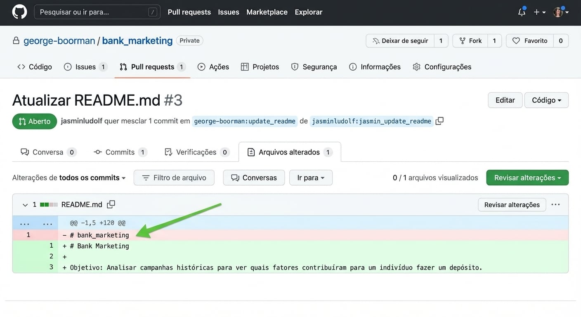Image resolution: width=581 pixels, height=317 pixels.
Task: Click the Fork button
Action: [470, 41]
